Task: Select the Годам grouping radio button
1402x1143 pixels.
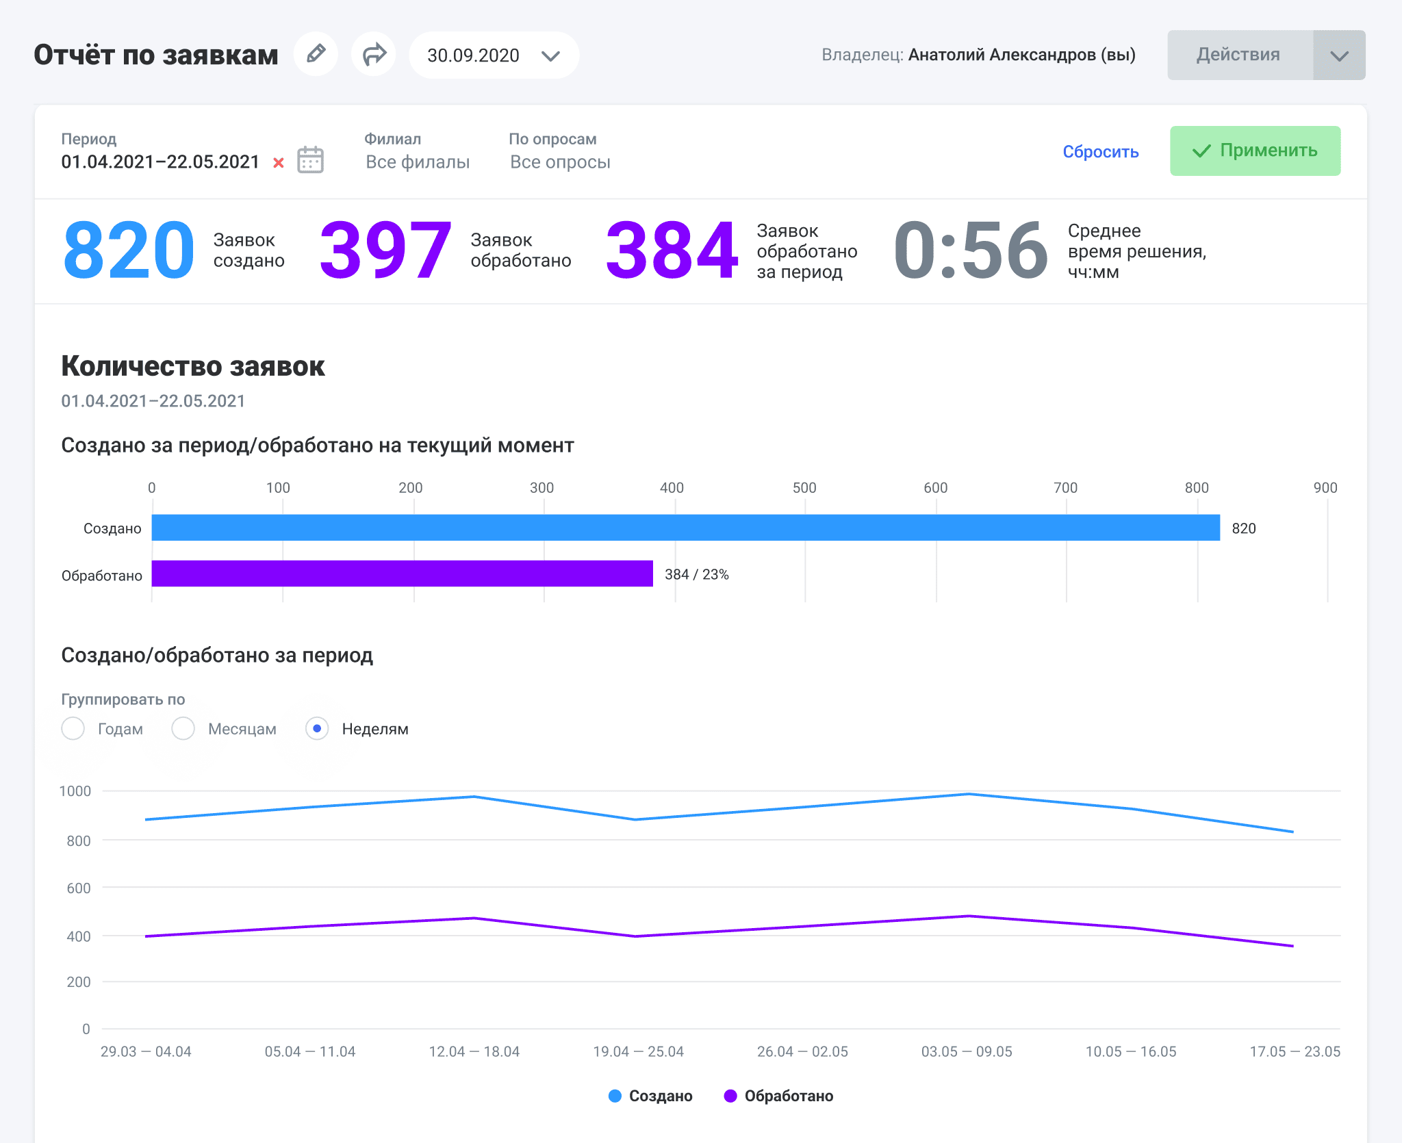Action: point(73,728)
